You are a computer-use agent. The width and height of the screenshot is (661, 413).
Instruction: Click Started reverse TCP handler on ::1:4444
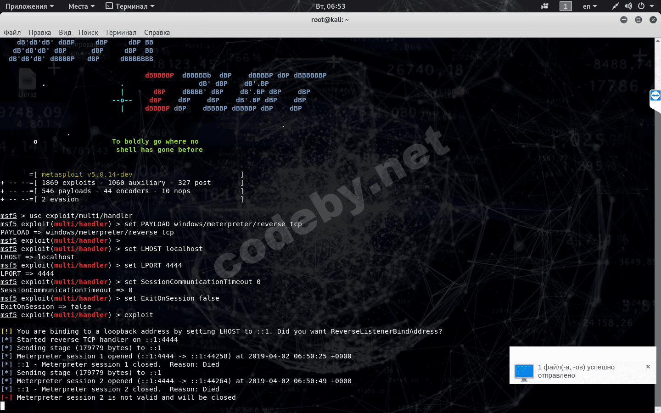[97, 340]
